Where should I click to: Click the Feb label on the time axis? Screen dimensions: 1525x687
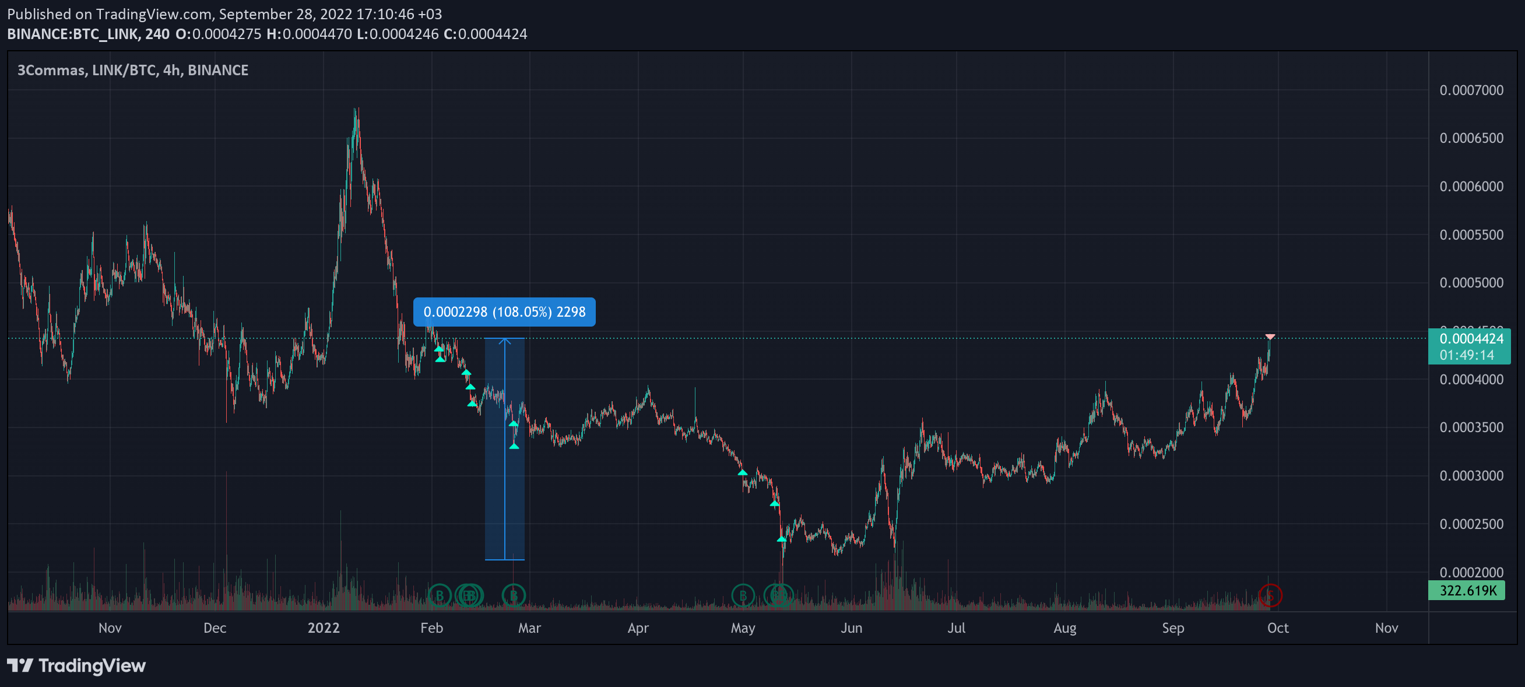tap(431, 628)
